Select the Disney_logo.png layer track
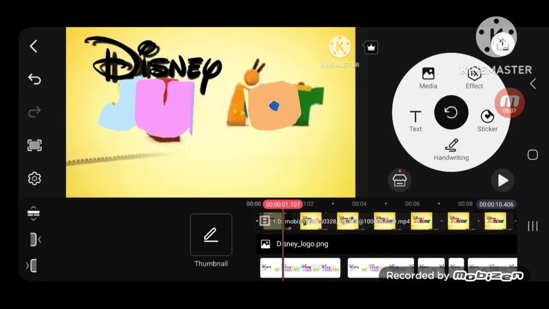The image size is (549, 309). pos(386,244)
